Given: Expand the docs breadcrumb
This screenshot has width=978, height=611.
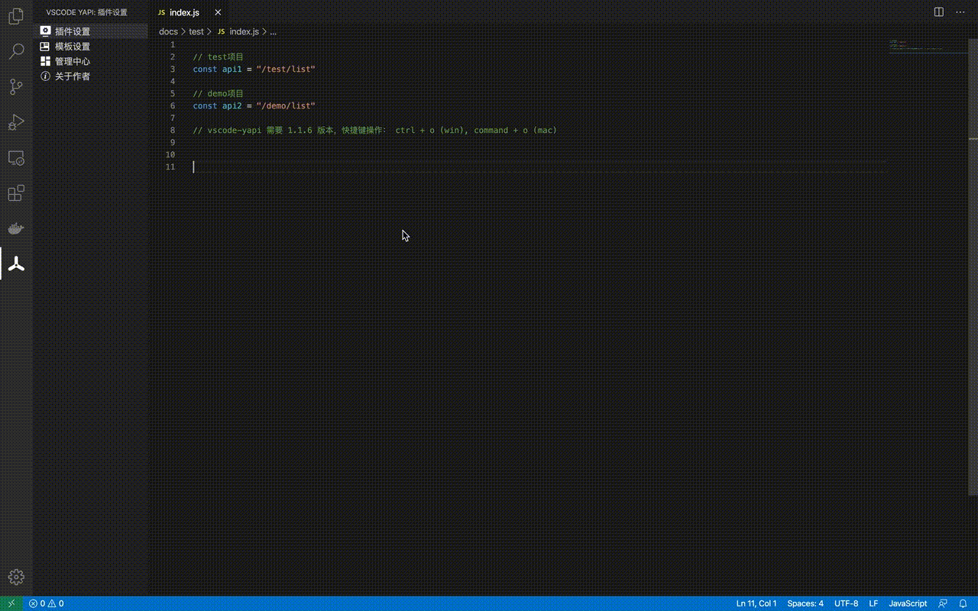Looking at the screenshot, I should point(168,31).
